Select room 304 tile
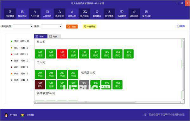 click(x=51, y=85)
